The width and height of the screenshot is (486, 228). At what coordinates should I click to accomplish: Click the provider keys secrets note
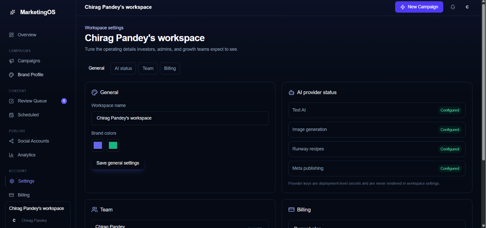[x=364, y=183]
